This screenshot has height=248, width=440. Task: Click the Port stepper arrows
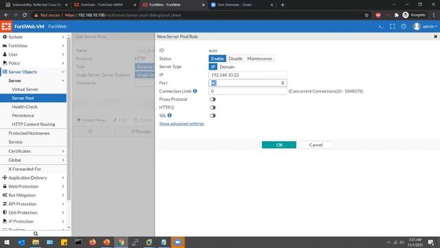click(x=283, y=83)
